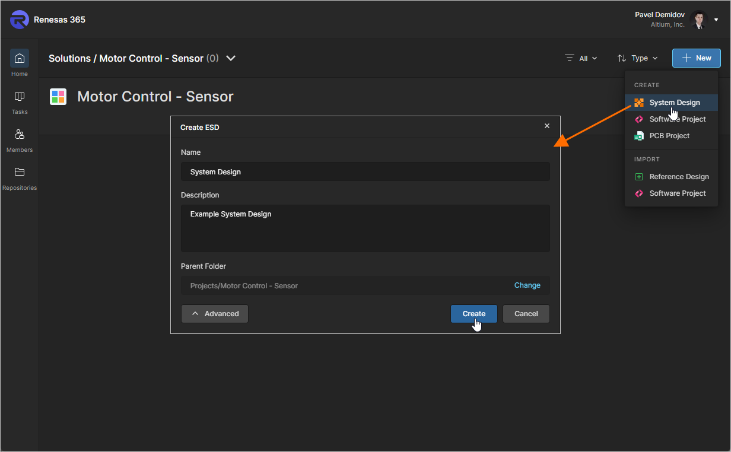Choose PCB Project in Create menu

tap(669, 136)
